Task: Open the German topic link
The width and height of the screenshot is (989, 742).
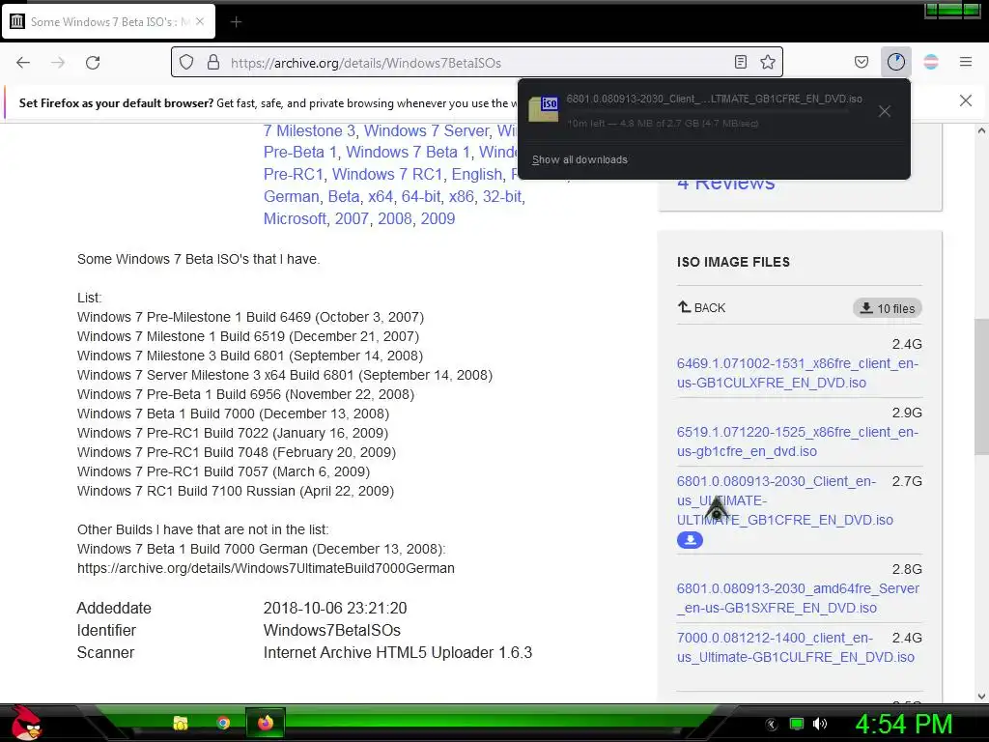Action: click(x=292, y=196)
